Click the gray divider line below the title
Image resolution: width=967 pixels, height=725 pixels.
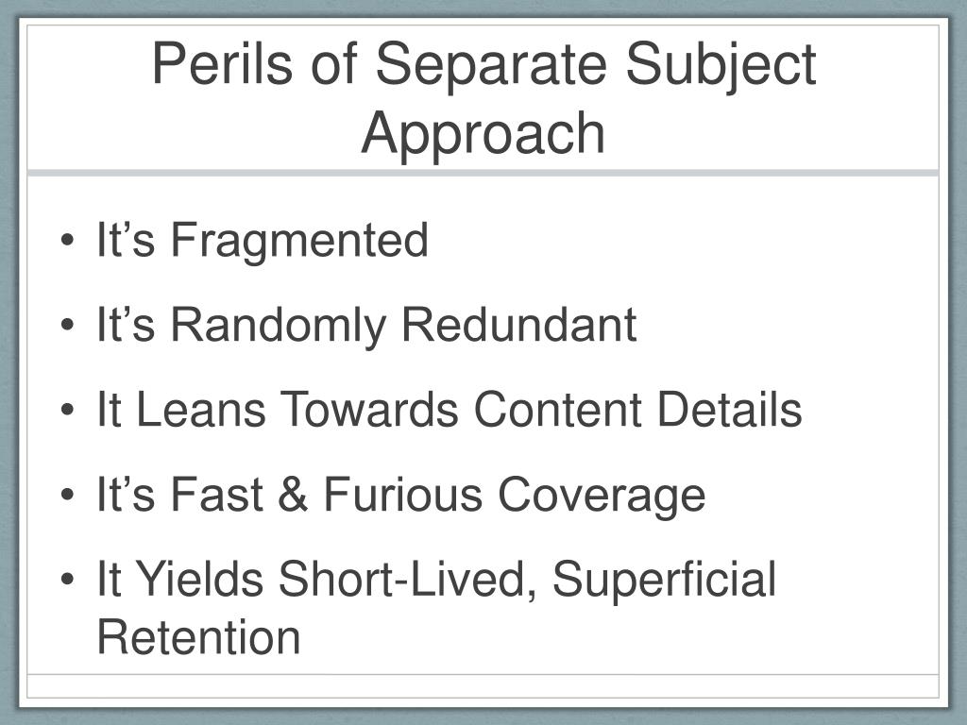click(x=483, y=174)
